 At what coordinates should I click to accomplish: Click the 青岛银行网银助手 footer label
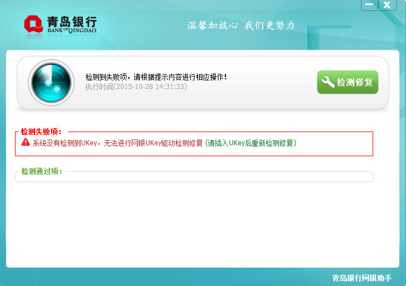pos(361,278)
